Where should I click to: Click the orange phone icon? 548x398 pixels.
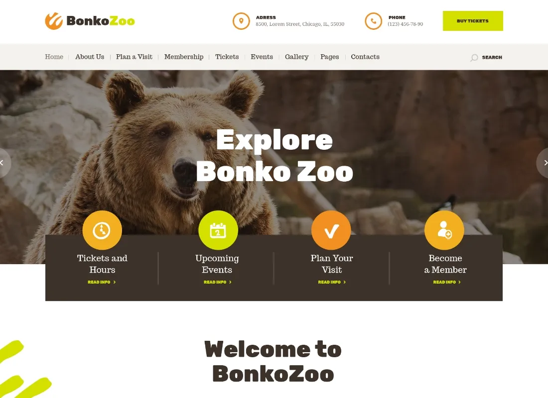373,21
